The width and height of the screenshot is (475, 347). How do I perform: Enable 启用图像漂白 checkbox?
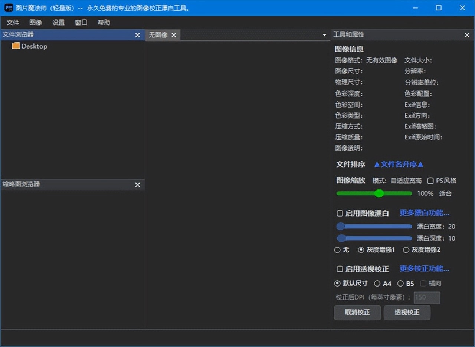tap(340, 213)
